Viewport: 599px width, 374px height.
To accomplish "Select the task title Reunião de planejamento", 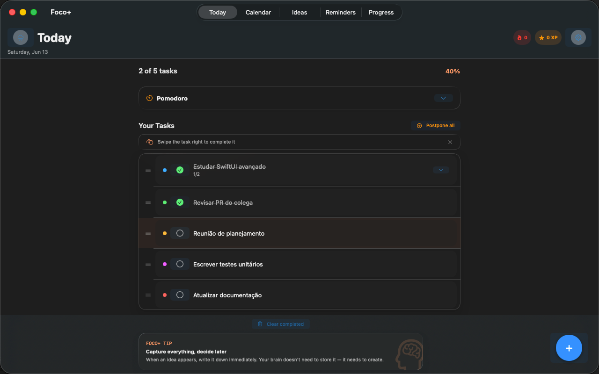I will [x=229, y=233].
